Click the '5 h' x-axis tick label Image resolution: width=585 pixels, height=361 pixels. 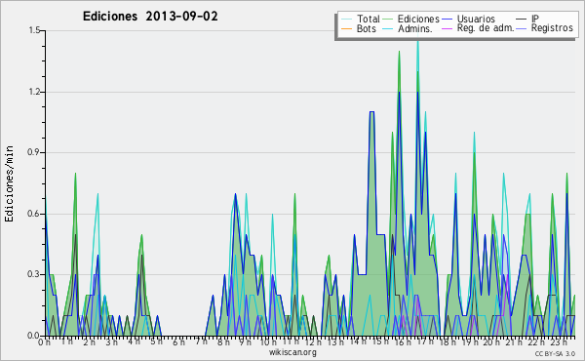point(156,341)
